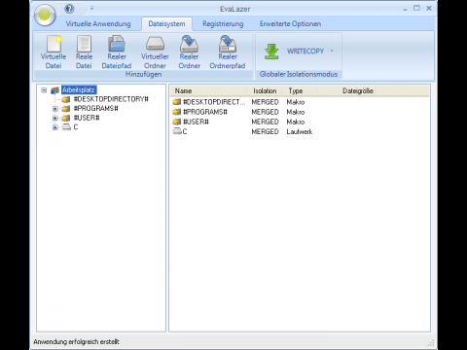Add a Realer Ordner
The height and width of the screenshot is (350, 467).
click(x=190, y=52)
